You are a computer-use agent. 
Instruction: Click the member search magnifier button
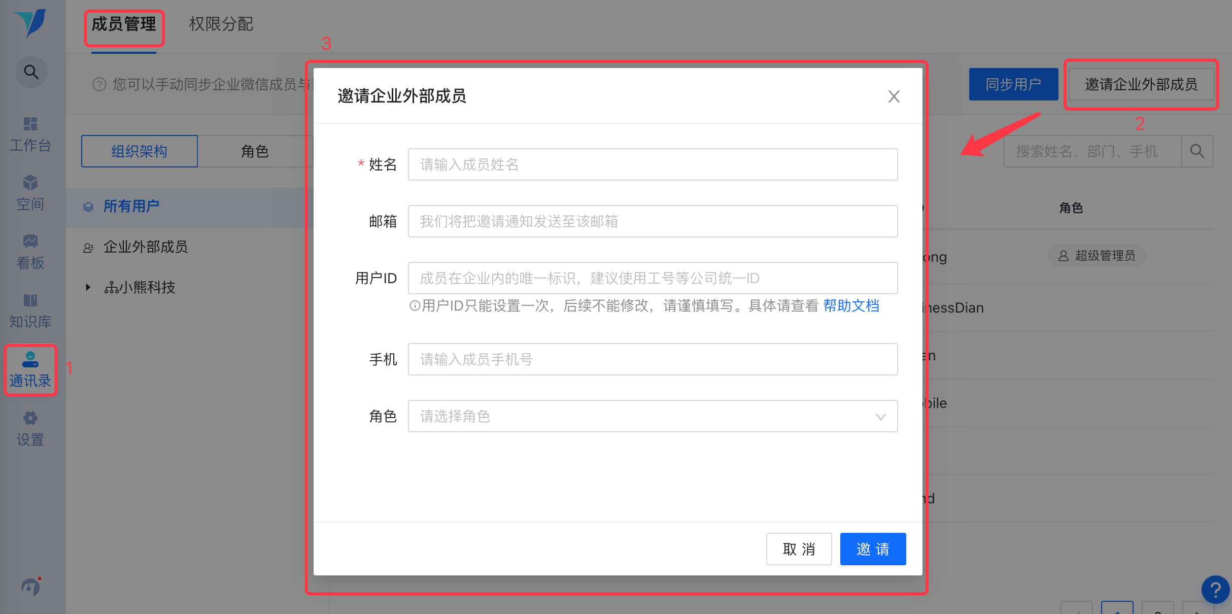[x=1197, y=151]
